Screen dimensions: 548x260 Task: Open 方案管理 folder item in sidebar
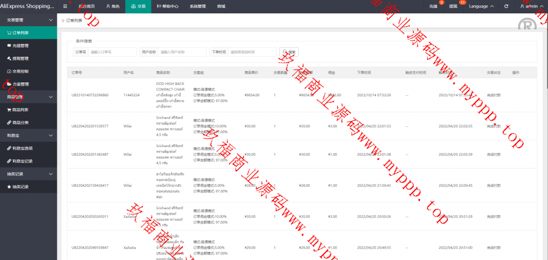(x=20, y=84)
